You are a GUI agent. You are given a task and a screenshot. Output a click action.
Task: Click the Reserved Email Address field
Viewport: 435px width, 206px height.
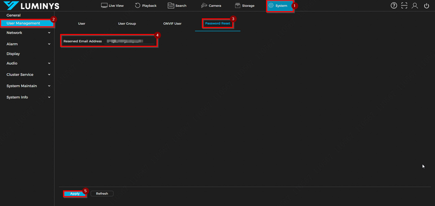click(128, 41)
